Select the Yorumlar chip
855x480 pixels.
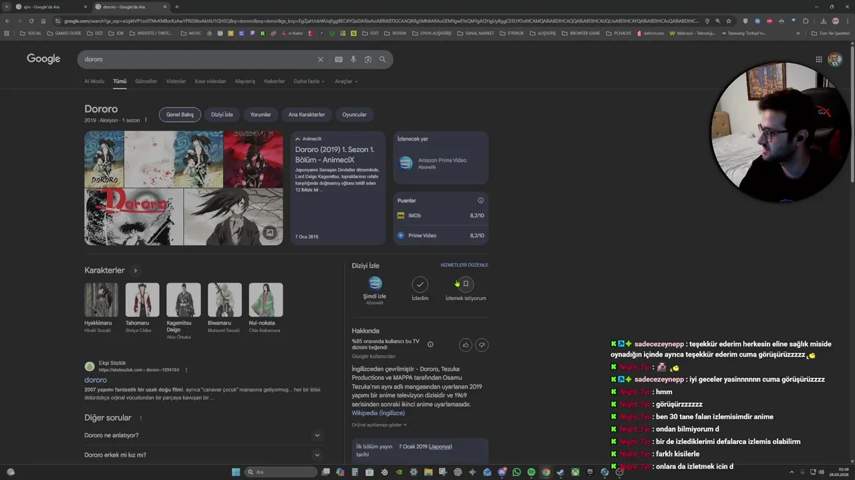coord(261,115)
